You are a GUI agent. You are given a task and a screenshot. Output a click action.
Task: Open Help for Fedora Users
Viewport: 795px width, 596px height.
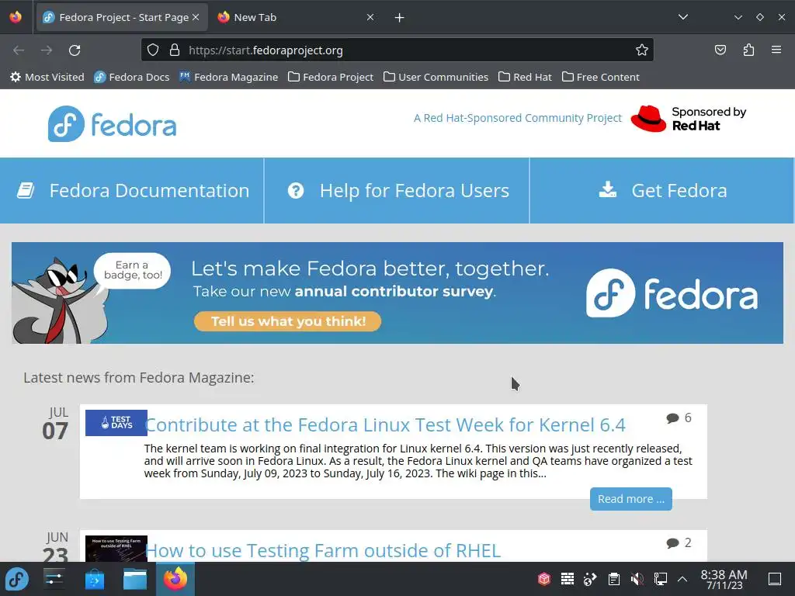[397, 191]
